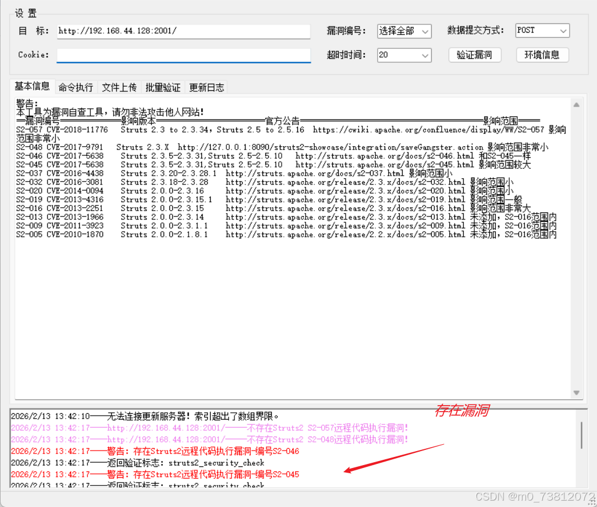Select the S2-020 CVE-2014-0094 row

pos(265,192)
